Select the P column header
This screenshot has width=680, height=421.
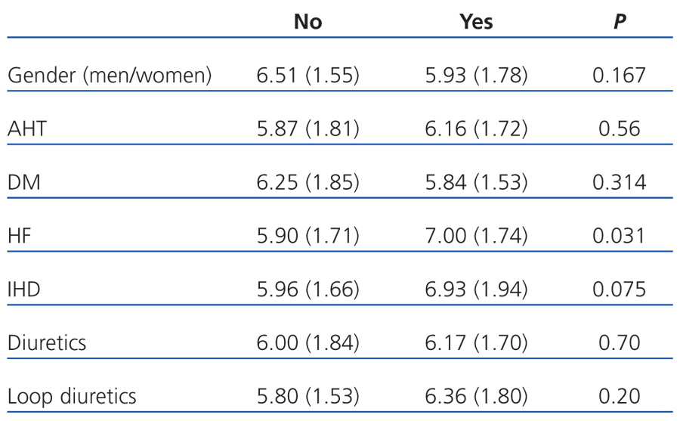point(619,21)
